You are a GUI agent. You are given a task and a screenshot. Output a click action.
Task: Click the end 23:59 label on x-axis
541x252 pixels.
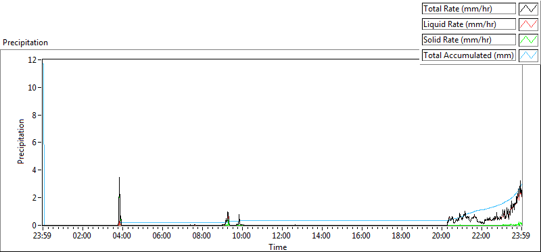pyautogui.click(x=521, y=236)
